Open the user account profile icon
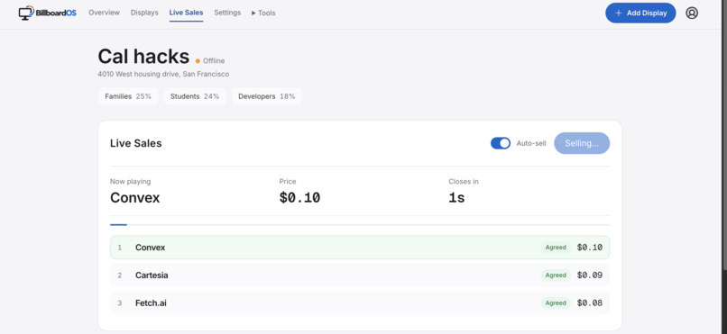The height and width of the screenshot is (334, 727). [692, 13]
